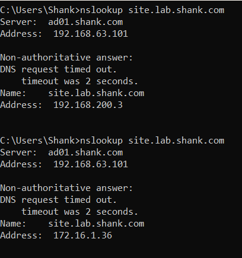Click the empty area below the last address
The height and width of the screenshot is (258, 242).
tap(121, 249)
